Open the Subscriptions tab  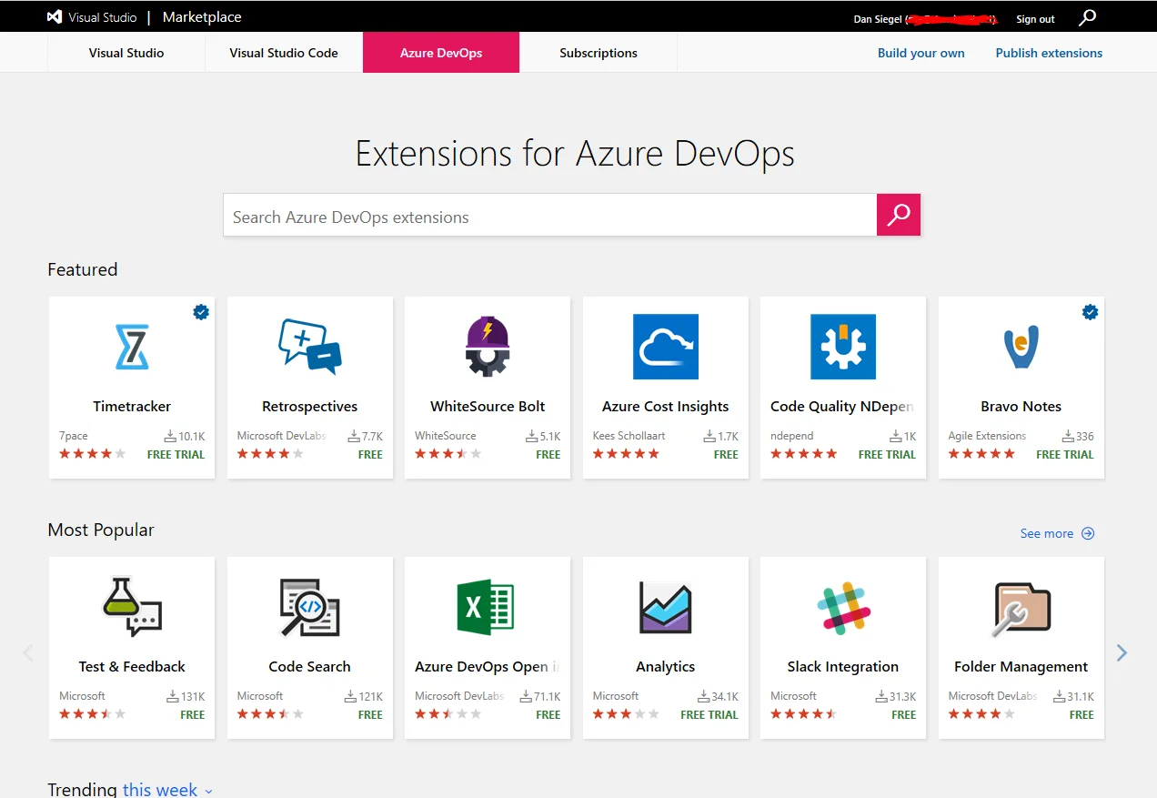(x=599, y=53)
